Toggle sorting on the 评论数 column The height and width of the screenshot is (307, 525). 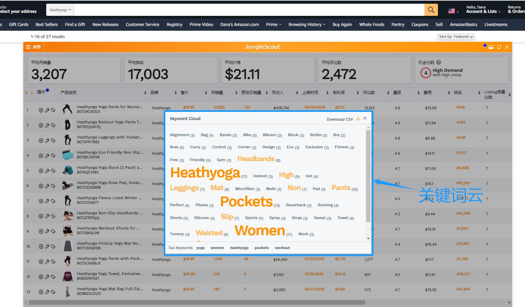coord(388,93)
